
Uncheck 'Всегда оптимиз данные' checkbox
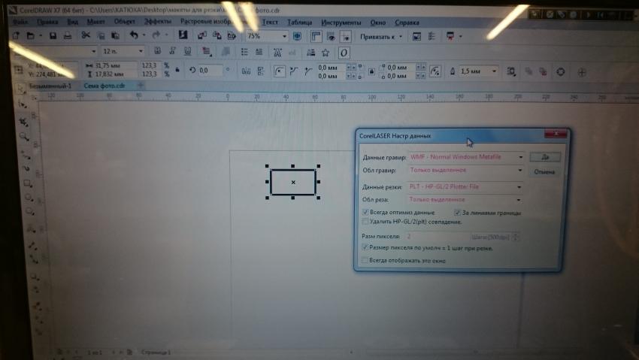366,213
